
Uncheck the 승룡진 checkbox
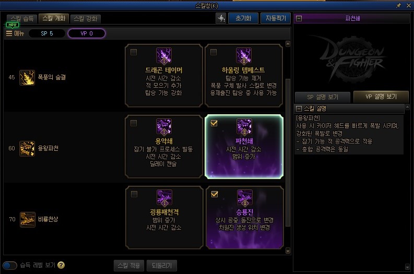(x=215, y=194)
